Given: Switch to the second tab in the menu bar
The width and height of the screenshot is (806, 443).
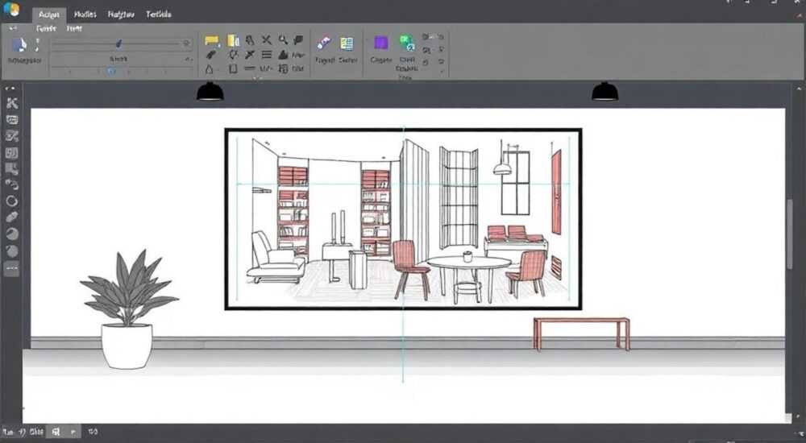Looking at the screenshot, I should tap(85, 14).
